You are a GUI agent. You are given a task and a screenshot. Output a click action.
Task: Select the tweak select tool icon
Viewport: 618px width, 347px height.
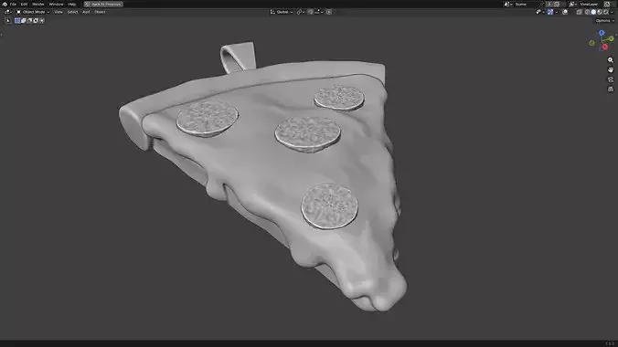pyautogui.click(x=8, y=20)
